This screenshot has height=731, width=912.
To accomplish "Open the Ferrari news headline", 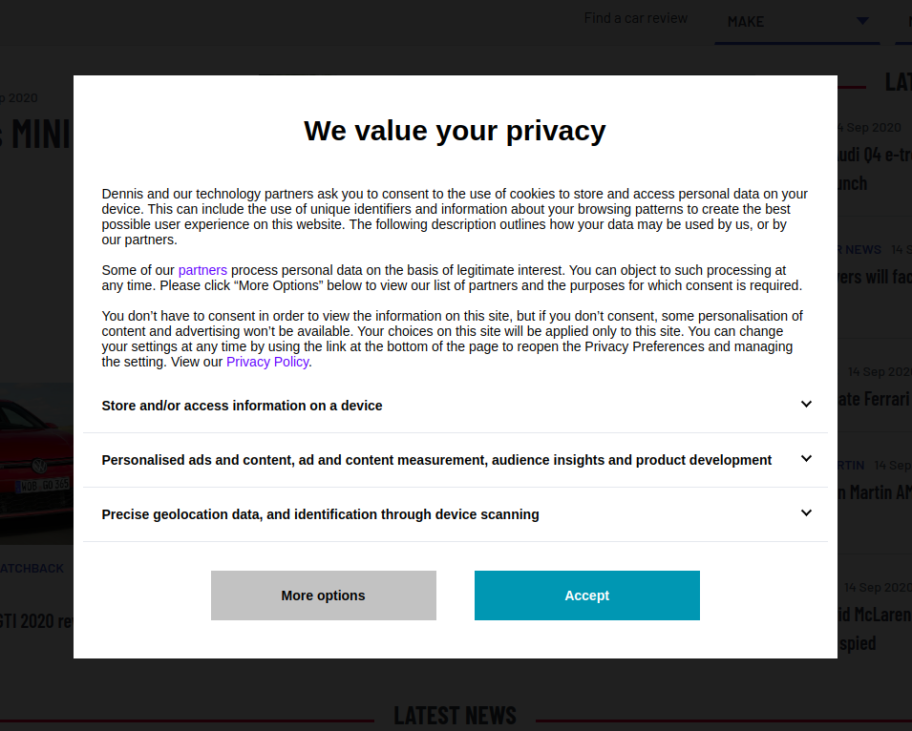I will pos(873,399).
